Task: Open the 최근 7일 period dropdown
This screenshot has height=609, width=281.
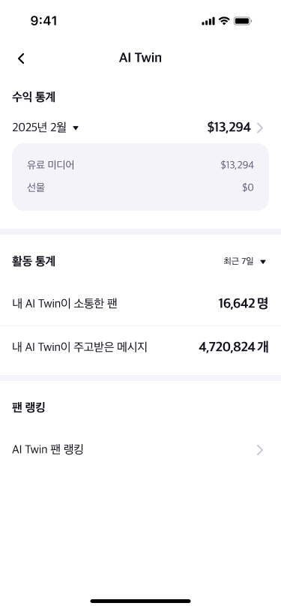Action: (x=244, y=262)
